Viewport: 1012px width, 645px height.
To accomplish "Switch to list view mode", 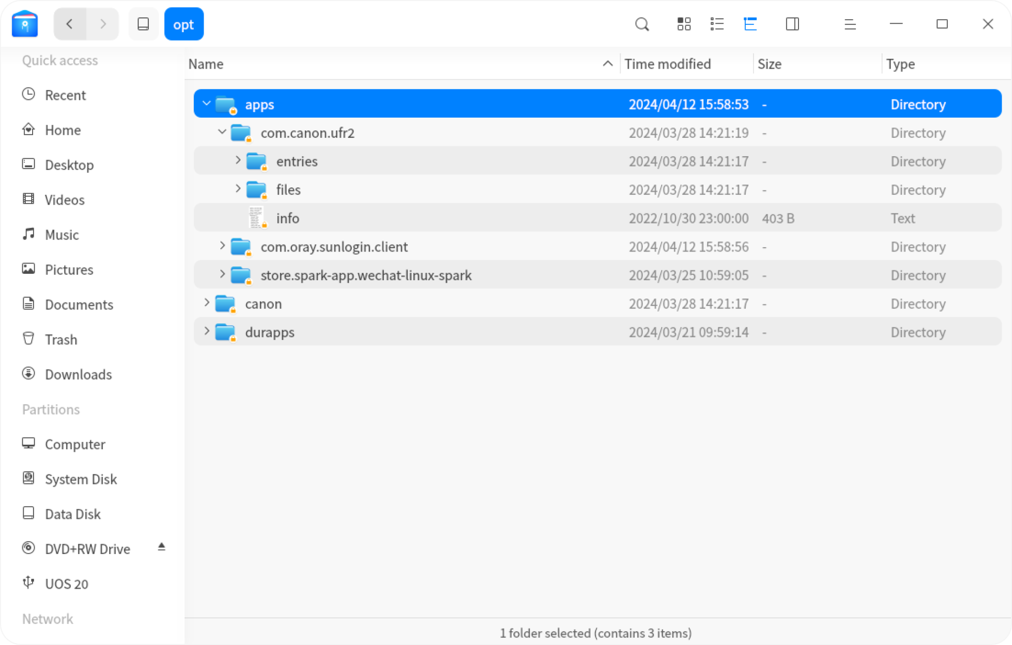I will (x=716, y=24).
